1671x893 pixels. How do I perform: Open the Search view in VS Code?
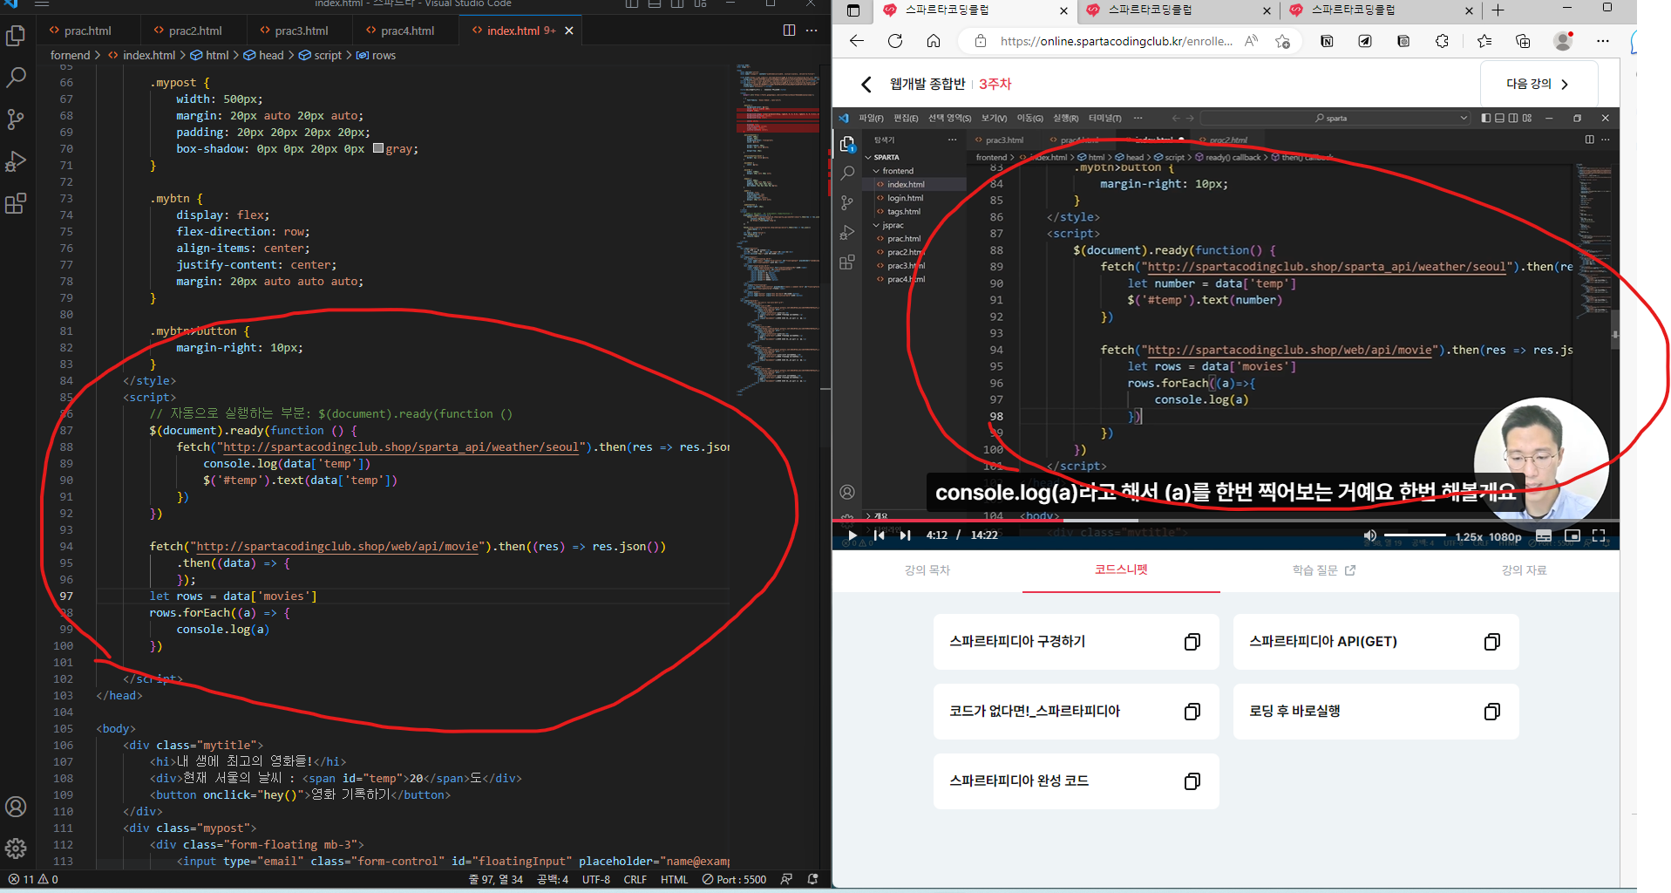click(16, 78)
